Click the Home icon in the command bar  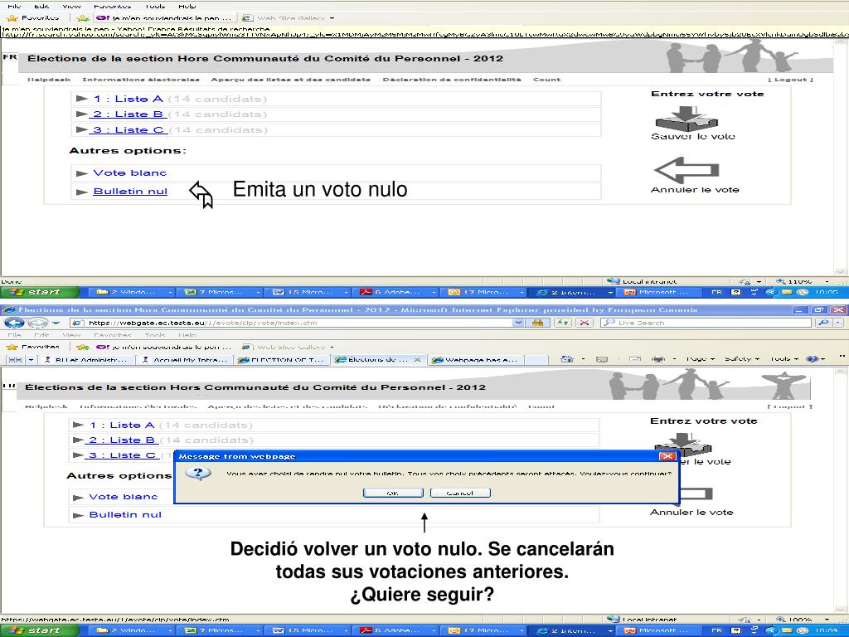(567, 358)
